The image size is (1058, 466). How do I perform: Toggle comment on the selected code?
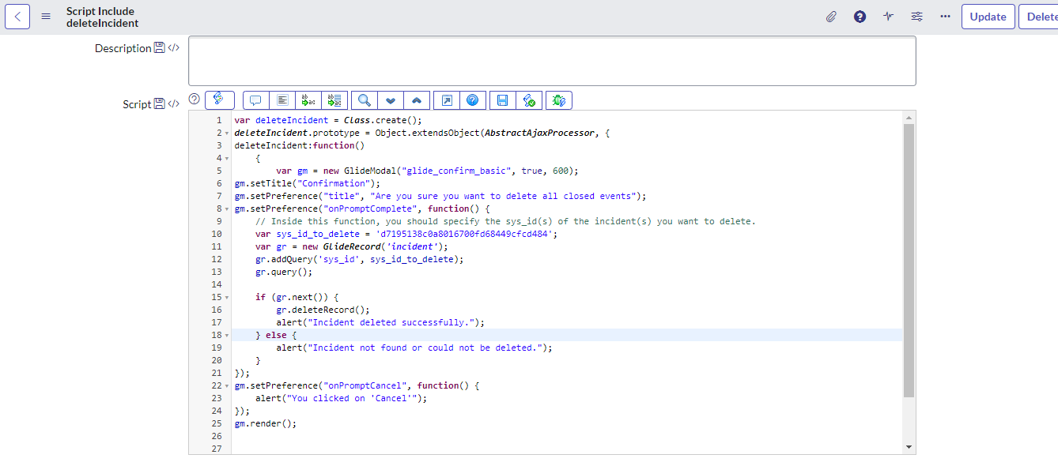255,100
